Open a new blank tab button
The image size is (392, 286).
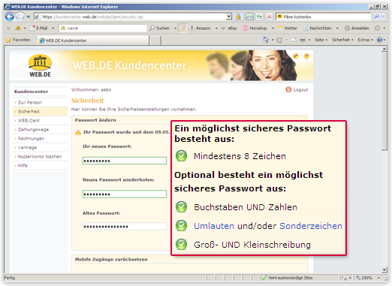point(155,41)
